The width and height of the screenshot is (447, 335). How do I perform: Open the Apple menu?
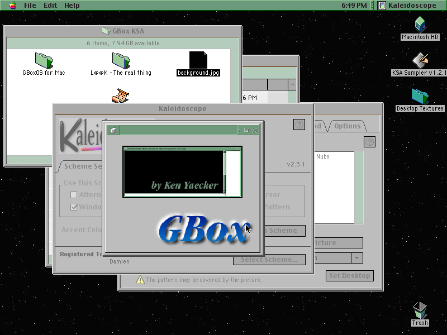tap(12, 5)
